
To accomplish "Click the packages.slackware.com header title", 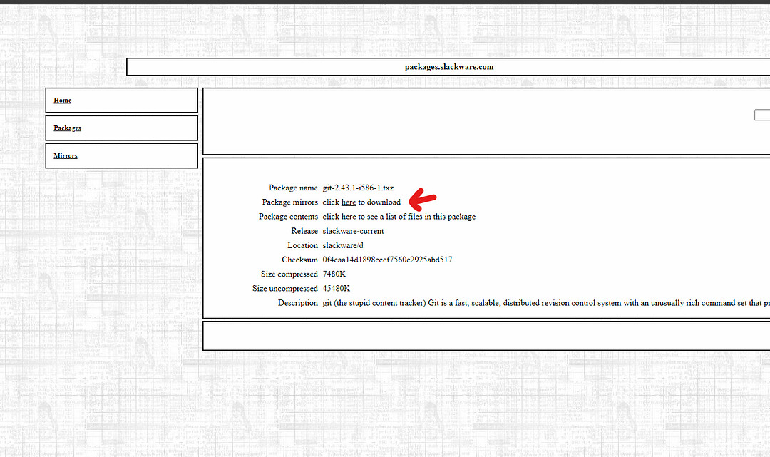I will click(449, 67).
